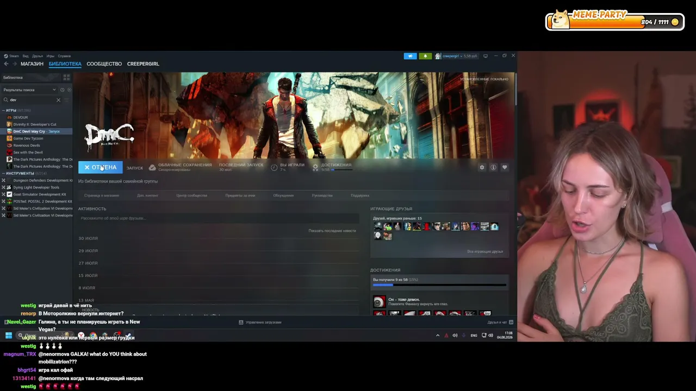Click the Steam forward navigation arrow
Viewport: 696px width, 391px height.
click(14, 64)
